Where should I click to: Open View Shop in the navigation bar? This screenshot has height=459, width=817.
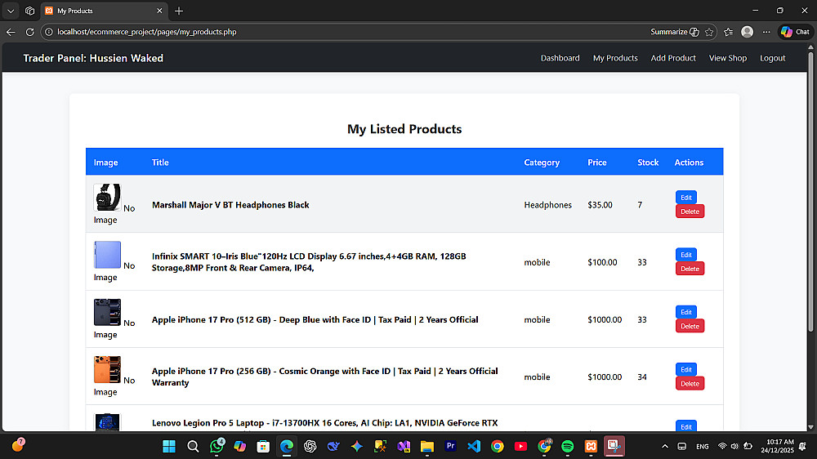(x=728, y=58)
